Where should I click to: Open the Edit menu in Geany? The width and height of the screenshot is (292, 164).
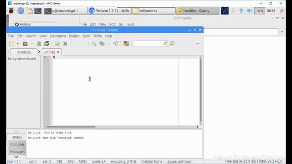point(20,36)
